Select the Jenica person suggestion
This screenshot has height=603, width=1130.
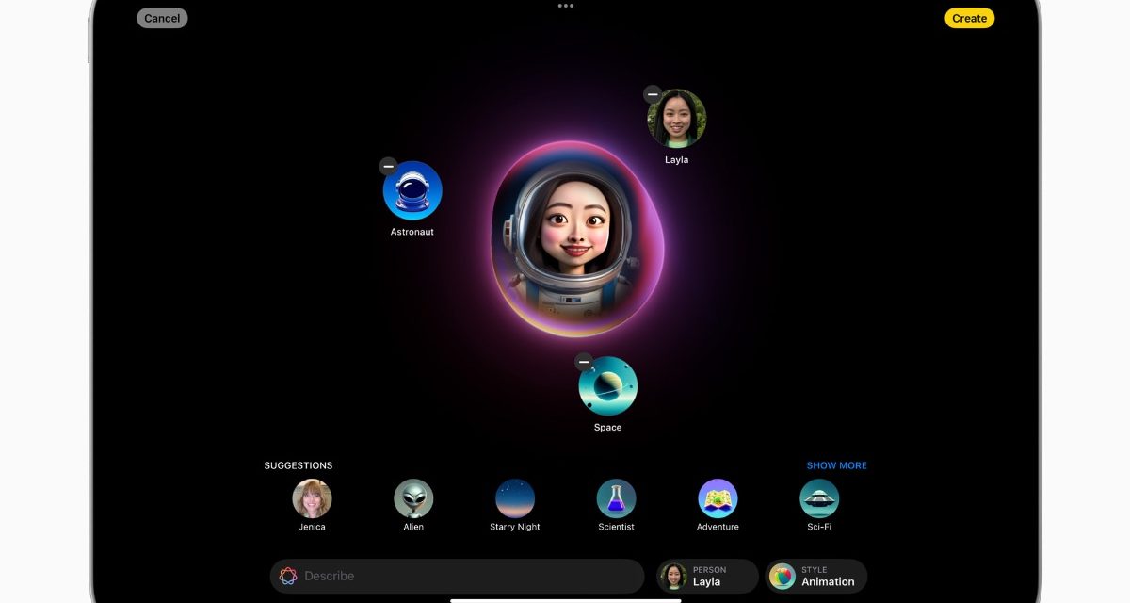click(312, 499)
